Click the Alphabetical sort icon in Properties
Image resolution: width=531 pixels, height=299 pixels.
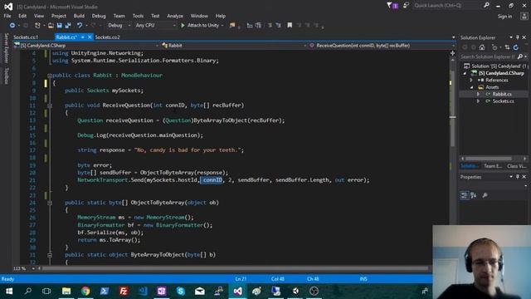point(474,195)
